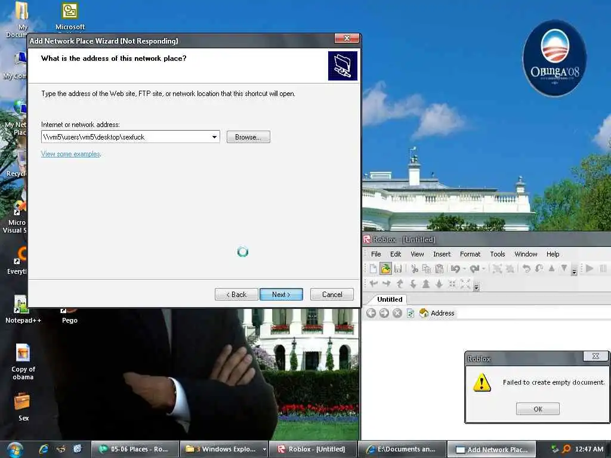Screen dimensions: 611x458
Task: Click Open file icon in Roblox toolbar
Action: coord(385,268)
